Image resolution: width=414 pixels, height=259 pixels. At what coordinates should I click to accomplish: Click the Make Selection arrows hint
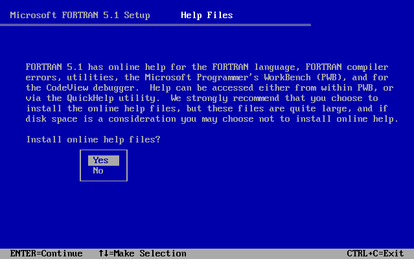tap(143, 253)
